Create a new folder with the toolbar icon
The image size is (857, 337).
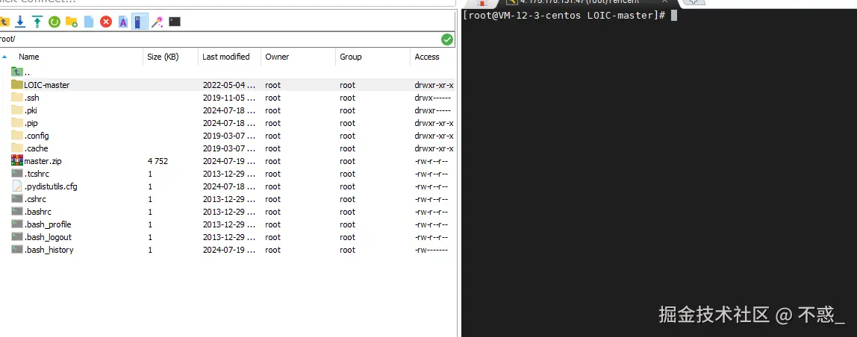tap(71, 22)
